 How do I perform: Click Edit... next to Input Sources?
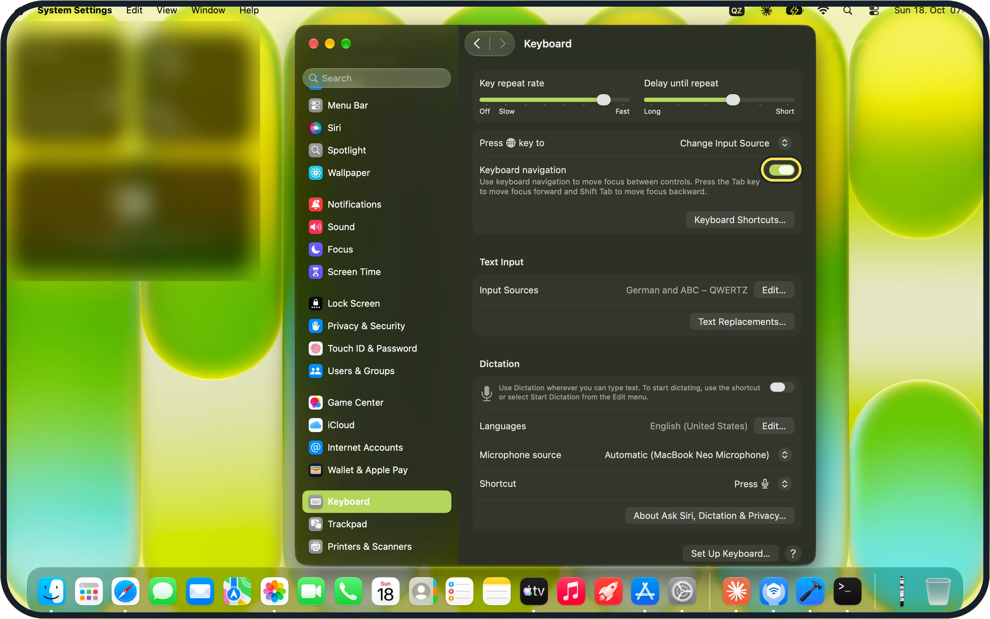click(774, 290)
